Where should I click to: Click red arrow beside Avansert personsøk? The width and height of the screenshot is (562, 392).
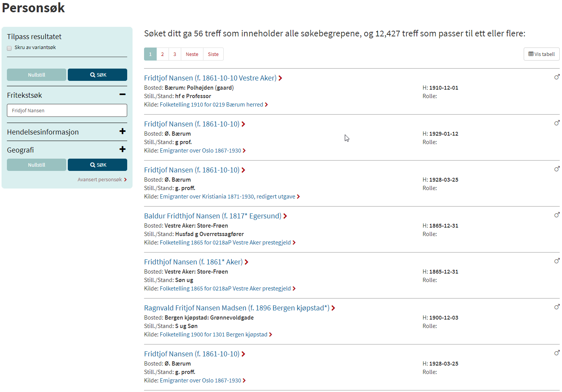tap(125, 180)
